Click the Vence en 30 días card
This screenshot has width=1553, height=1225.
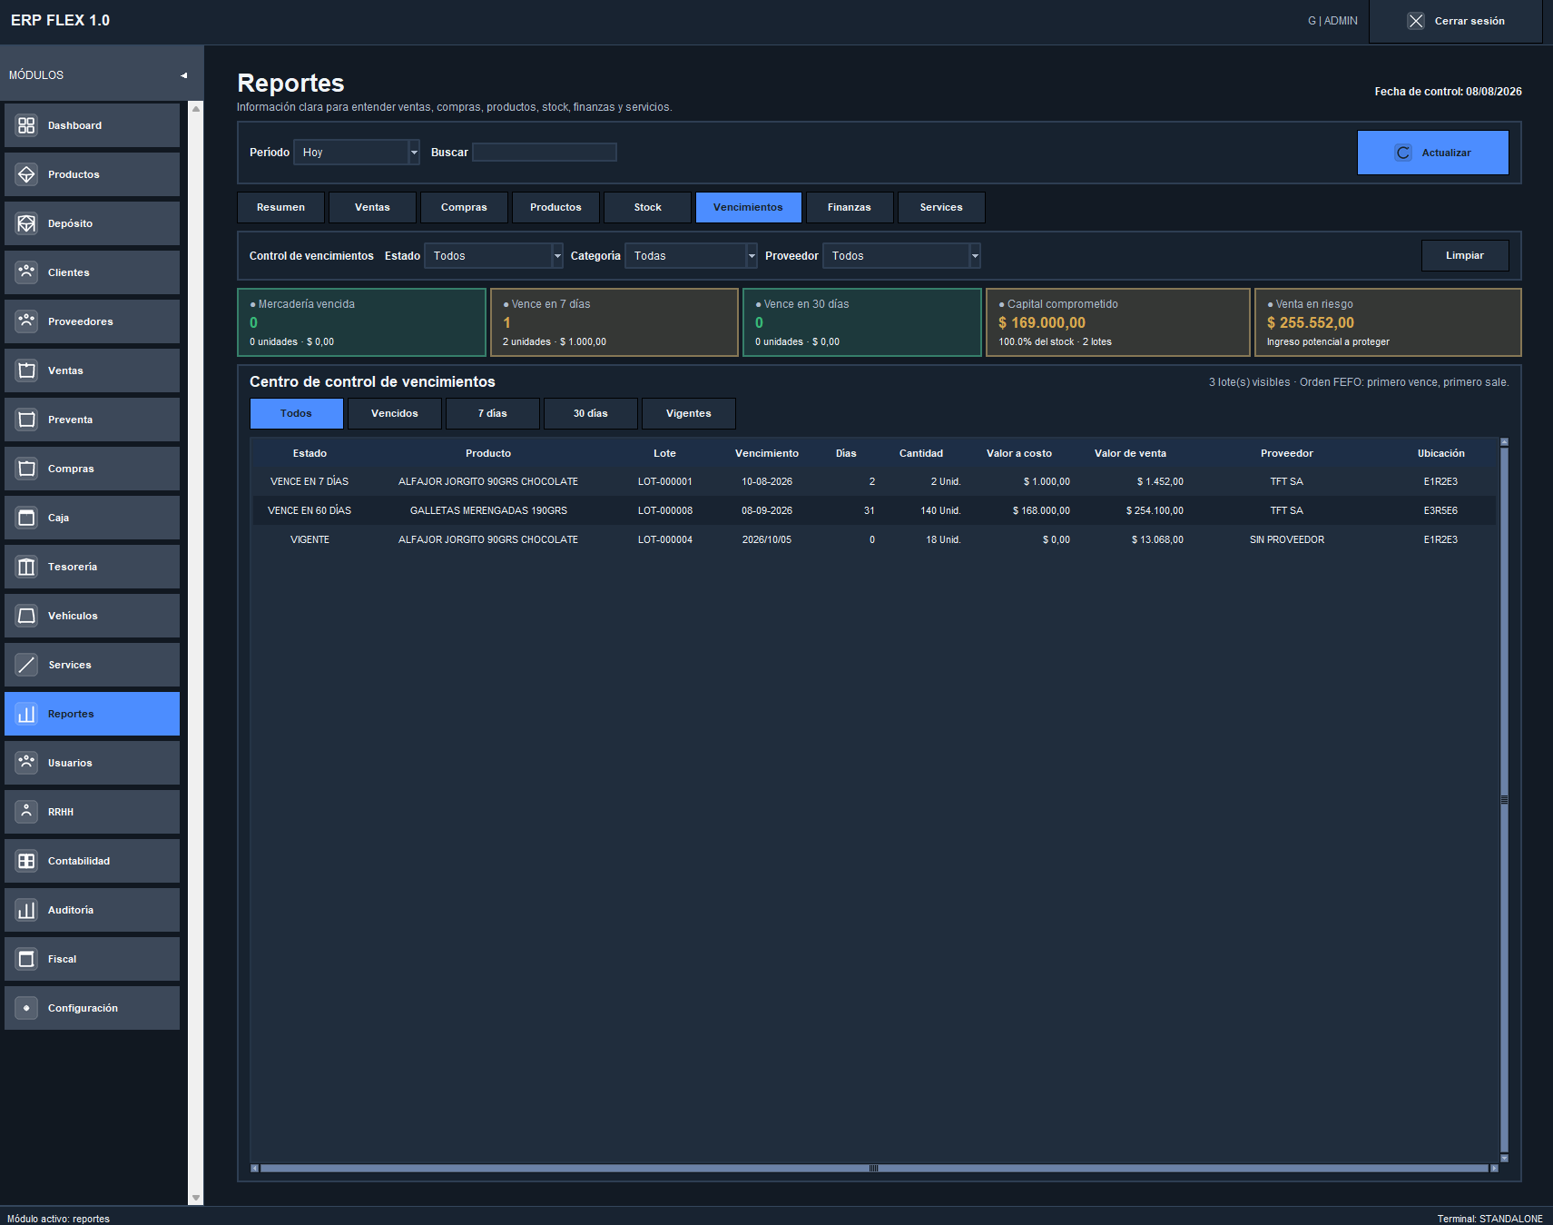click(x=862, y=322)
